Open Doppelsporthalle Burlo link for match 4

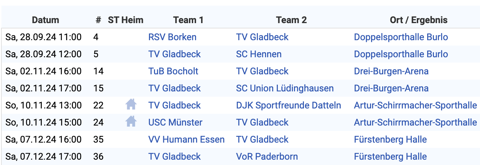401,37
